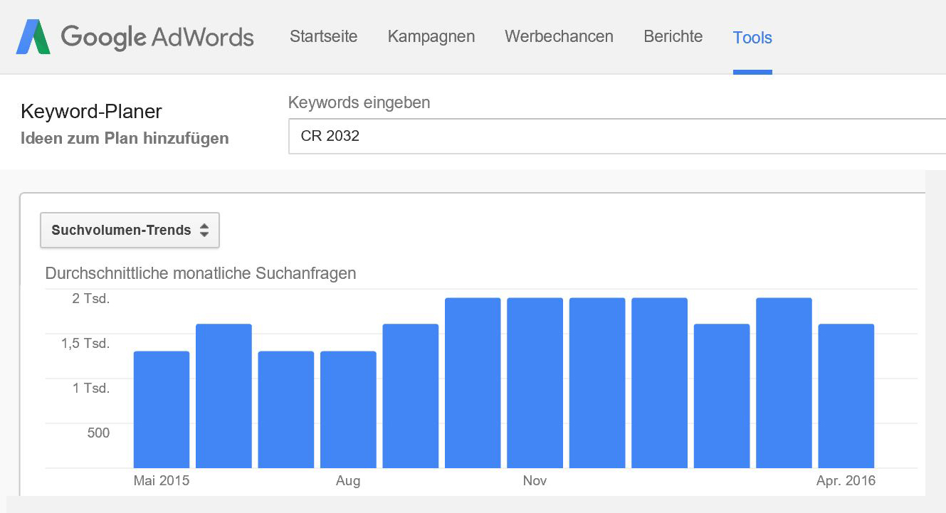Focus the Keywords eingeben input field
The image size is (946, 513).
(612, 136)
